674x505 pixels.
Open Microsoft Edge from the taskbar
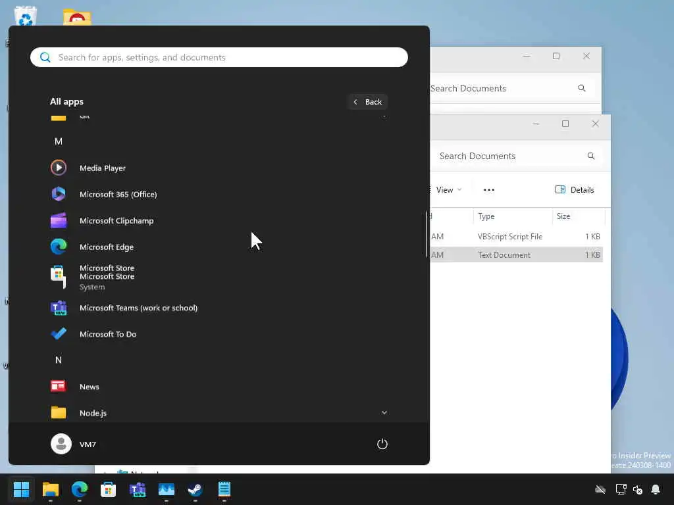(80, 489)
